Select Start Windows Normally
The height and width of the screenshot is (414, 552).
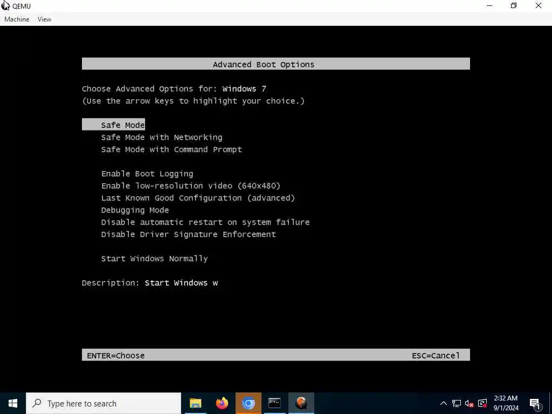(155, 259)
